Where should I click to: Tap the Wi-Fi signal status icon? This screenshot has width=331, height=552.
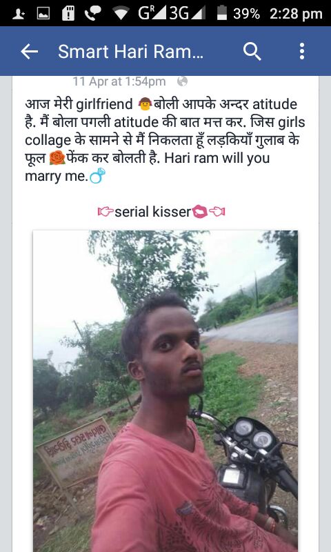pos(121,14)
